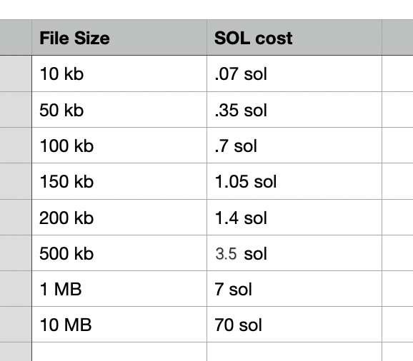Click the empty cell below 10 MB
The image size is (413, 361).
click(x=119, y=352)
